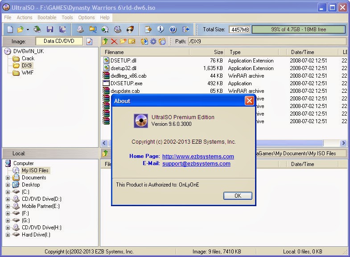
Task: Click the Exit door toolbar icon
Action: click(185, 29)
